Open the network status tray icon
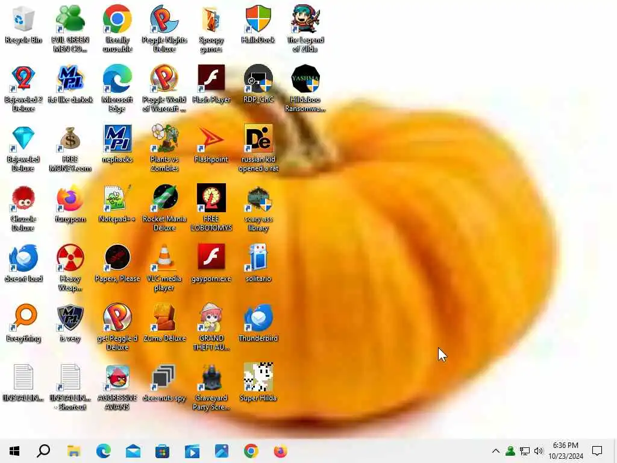This screenshot has height=463, width=617. pyautogui.click(x=525, y=451)
